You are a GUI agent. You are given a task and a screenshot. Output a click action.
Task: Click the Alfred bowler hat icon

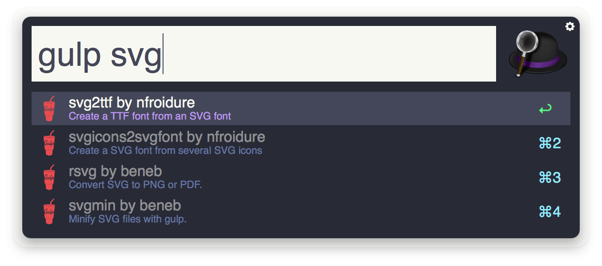[x=538, y=54]
